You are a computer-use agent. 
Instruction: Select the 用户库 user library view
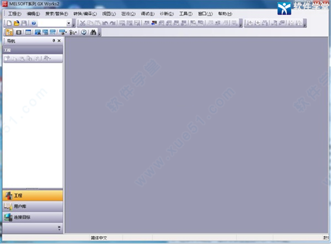(x=33, y=206)
